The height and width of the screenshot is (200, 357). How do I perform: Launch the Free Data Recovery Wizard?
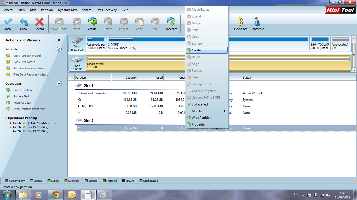coord(31,74)
